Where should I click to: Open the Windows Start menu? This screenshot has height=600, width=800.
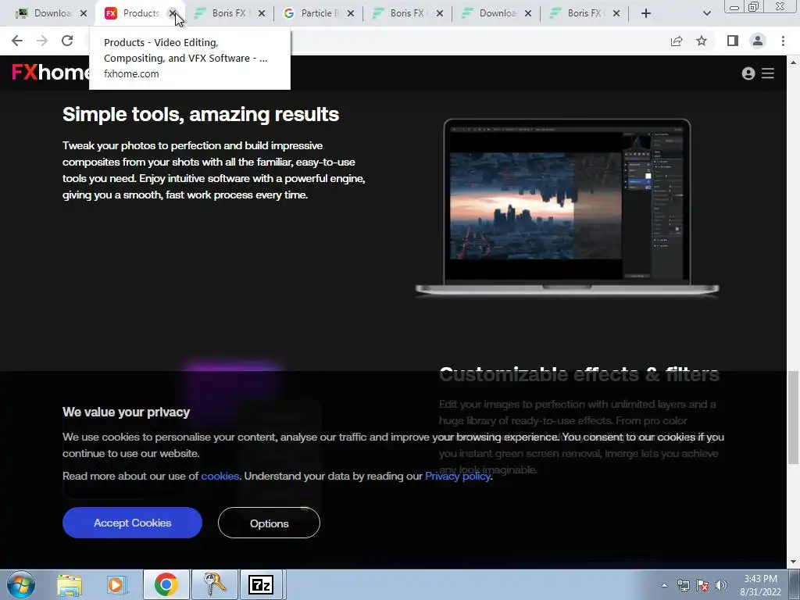tap(21, 584)
